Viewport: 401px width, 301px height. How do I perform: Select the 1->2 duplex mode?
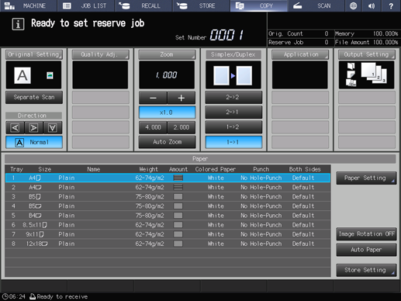pyautogui.click(x=233, y=127)
